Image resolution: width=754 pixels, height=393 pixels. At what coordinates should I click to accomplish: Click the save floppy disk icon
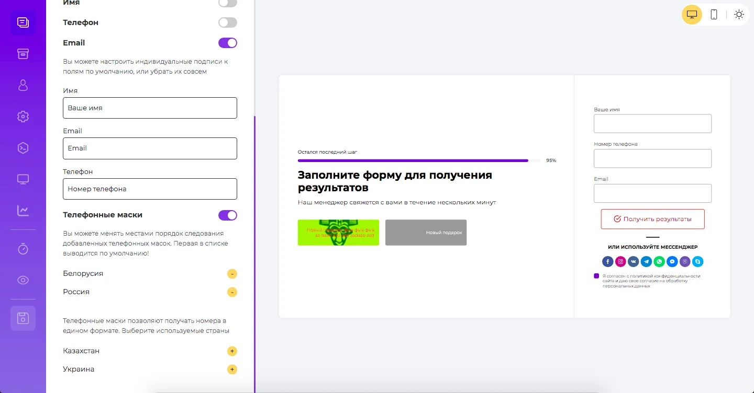(x=23, y=318)
